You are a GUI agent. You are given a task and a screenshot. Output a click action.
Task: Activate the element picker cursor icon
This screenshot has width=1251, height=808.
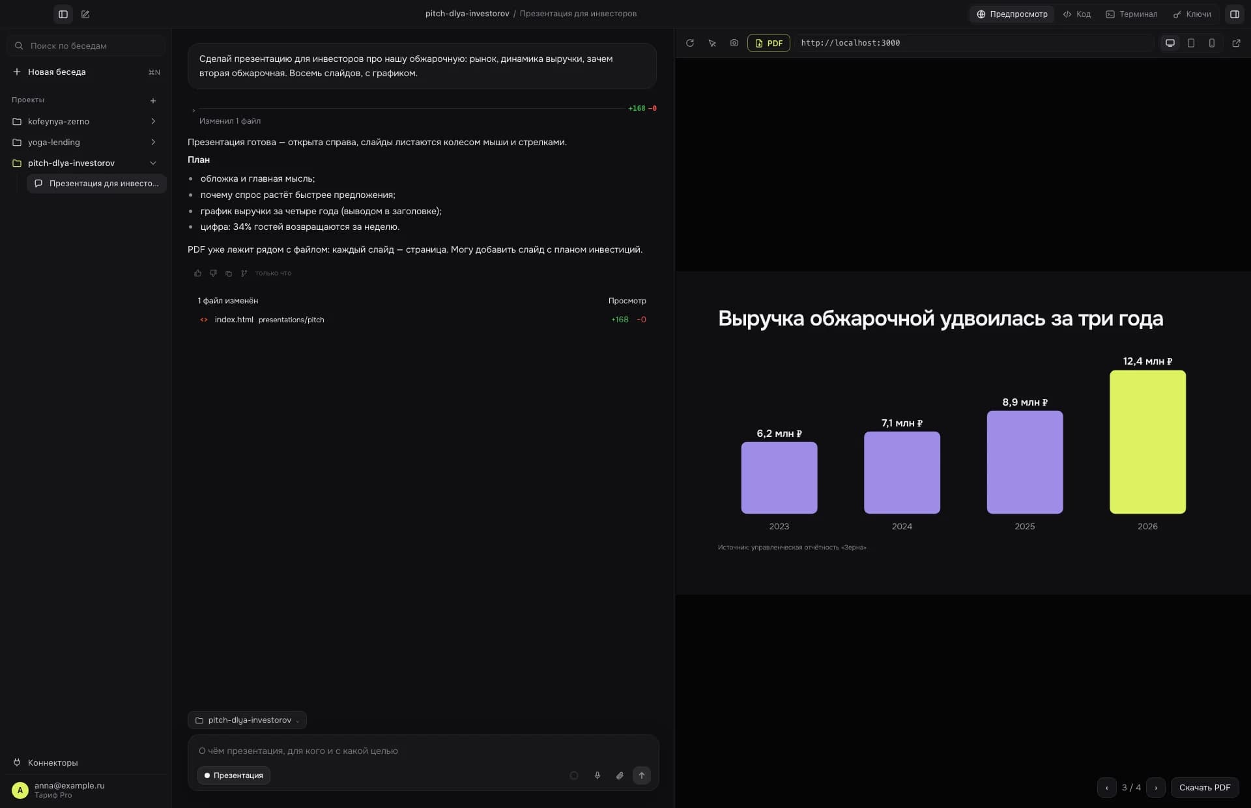(712, 43)
